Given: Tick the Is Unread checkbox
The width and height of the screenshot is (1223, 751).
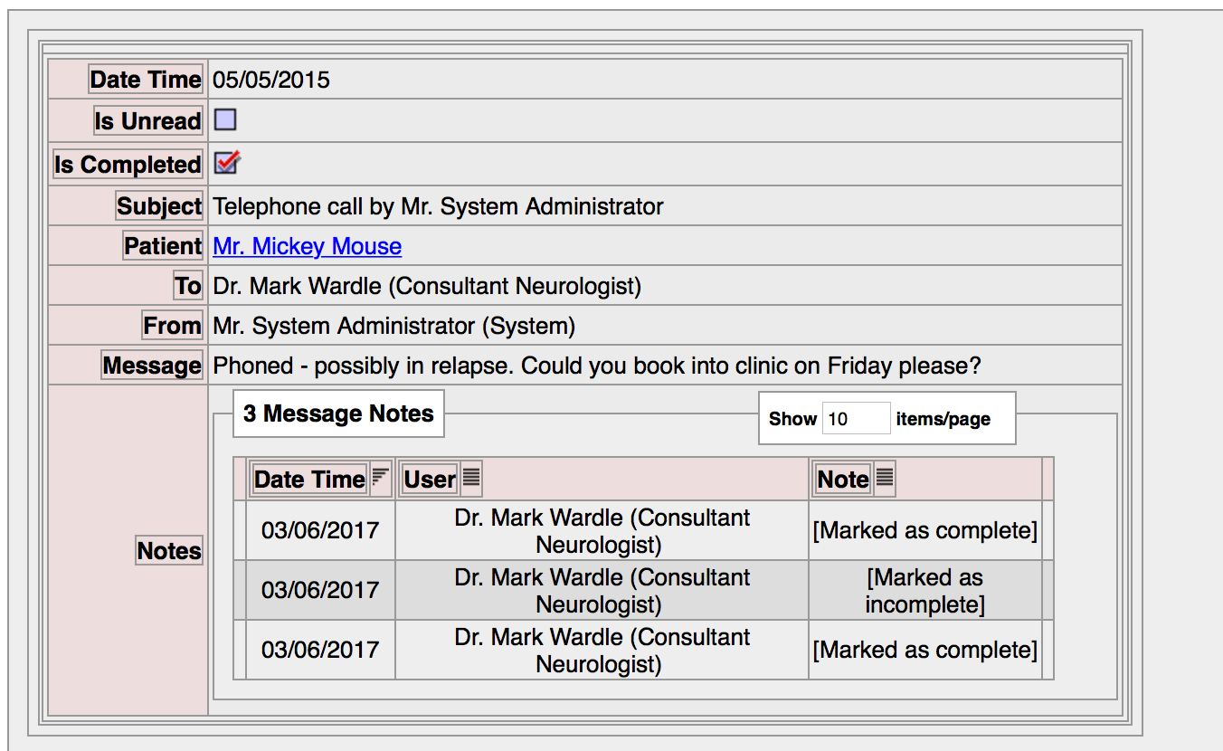Looking at the screenshot, I should (x=225, y=119).
